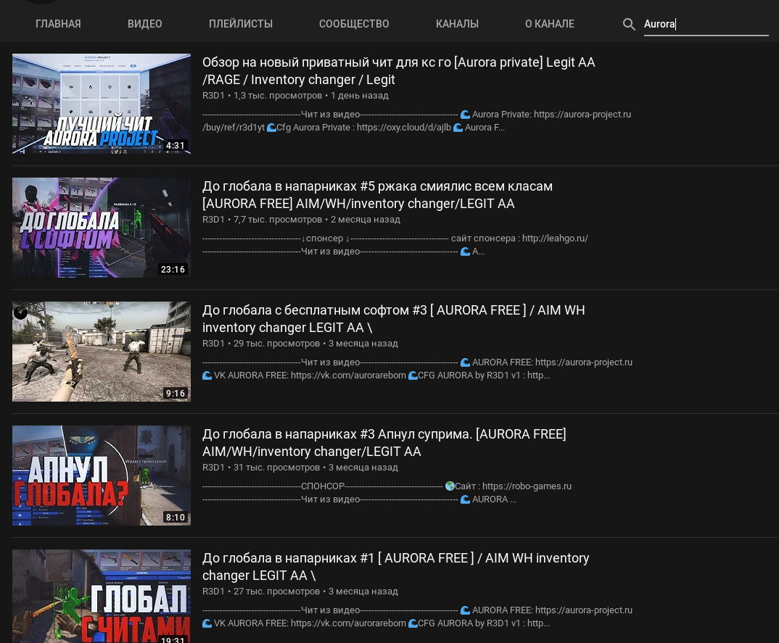Viewport: 779px width, 643px height.
Task: Click R3D1 channel name under the 7,7 тыс. video
Action: pyautogui.click(x=213, y=220)
